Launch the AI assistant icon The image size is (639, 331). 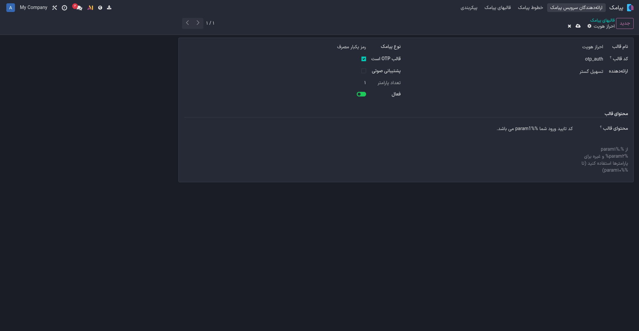click(x=90, y=8)
